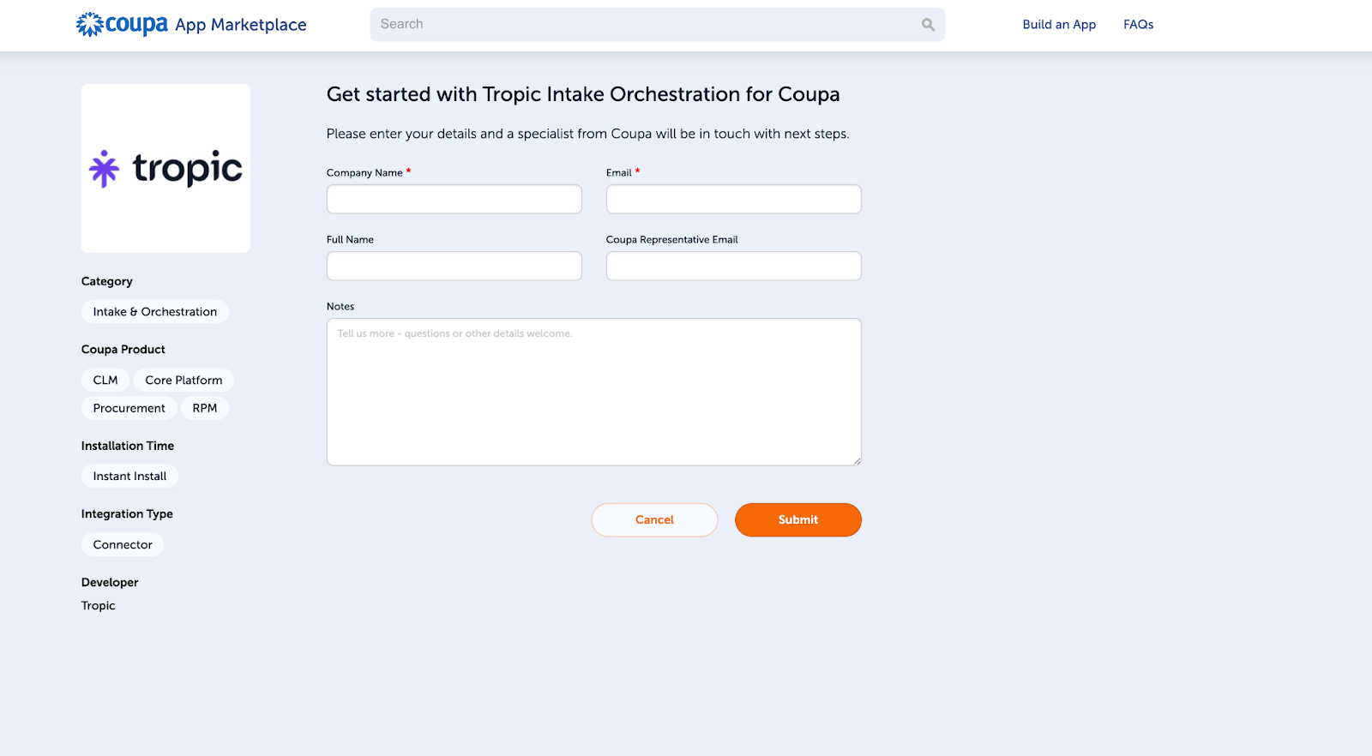Click the CLM product tag
Image resolution: width=1372 pixels, height=756 pixels.
[105, 381]
